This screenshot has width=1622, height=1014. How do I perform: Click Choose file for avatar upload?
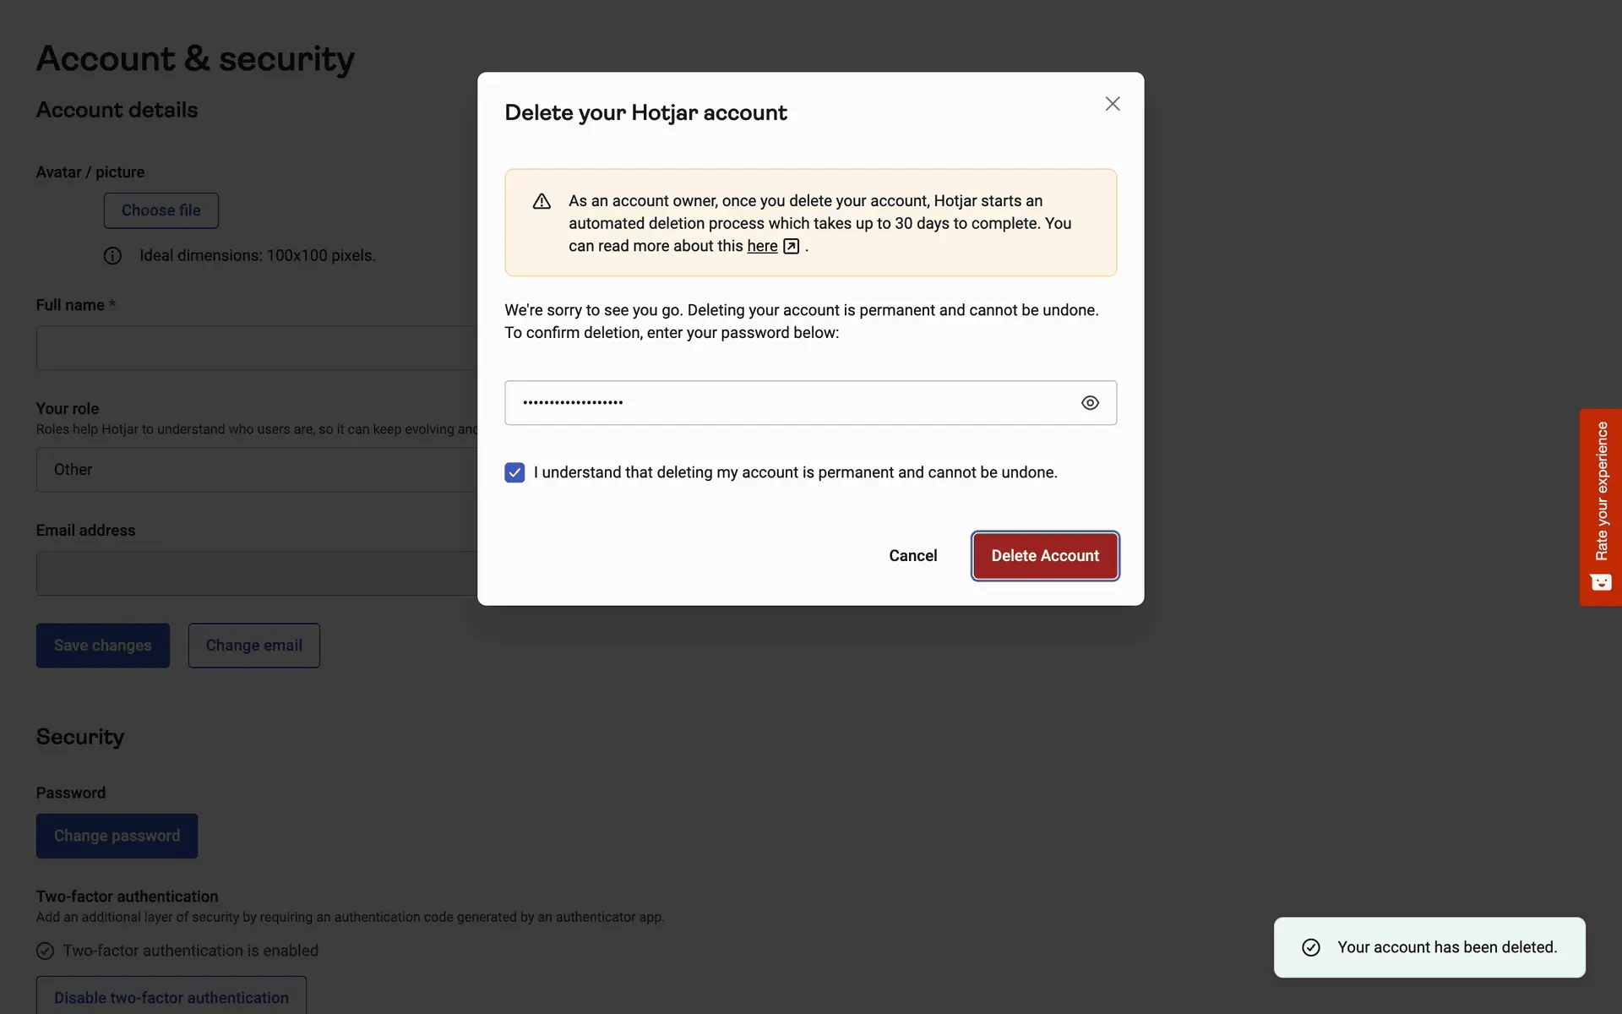coord(161,210)
